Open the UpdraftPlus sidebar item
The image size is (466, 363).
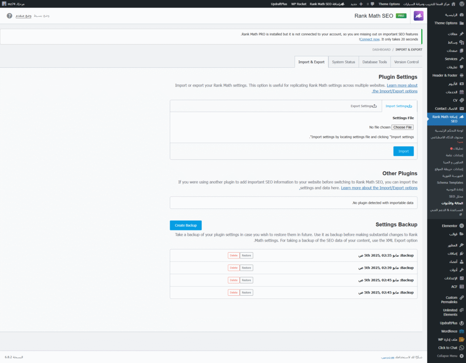click(x=449, y=323)
